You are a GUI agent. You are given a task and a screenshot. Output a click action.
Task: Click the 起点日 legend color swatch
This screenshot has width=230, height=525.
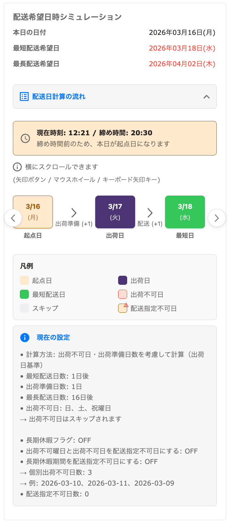(x=24, y=281)
